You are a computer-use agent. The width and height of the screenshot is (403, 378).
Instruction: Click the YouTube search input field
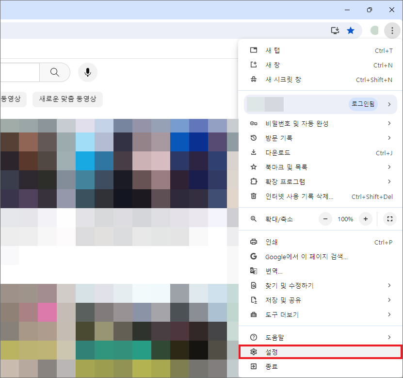(x=20, y=72)
